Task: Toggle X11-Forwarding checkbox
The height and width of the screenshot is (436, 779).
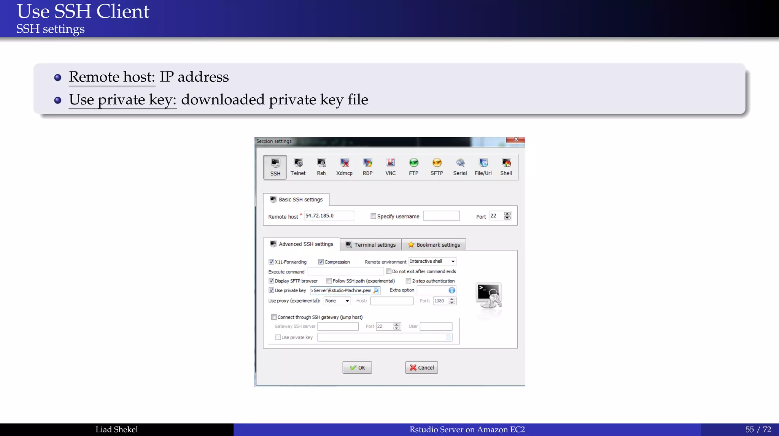Action: pos(271,262)
